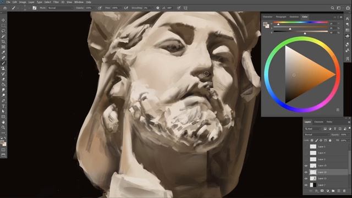Select the Eyedropper tool
The height and width of the screenshot is (198, 352).
(x=3, y=52)
